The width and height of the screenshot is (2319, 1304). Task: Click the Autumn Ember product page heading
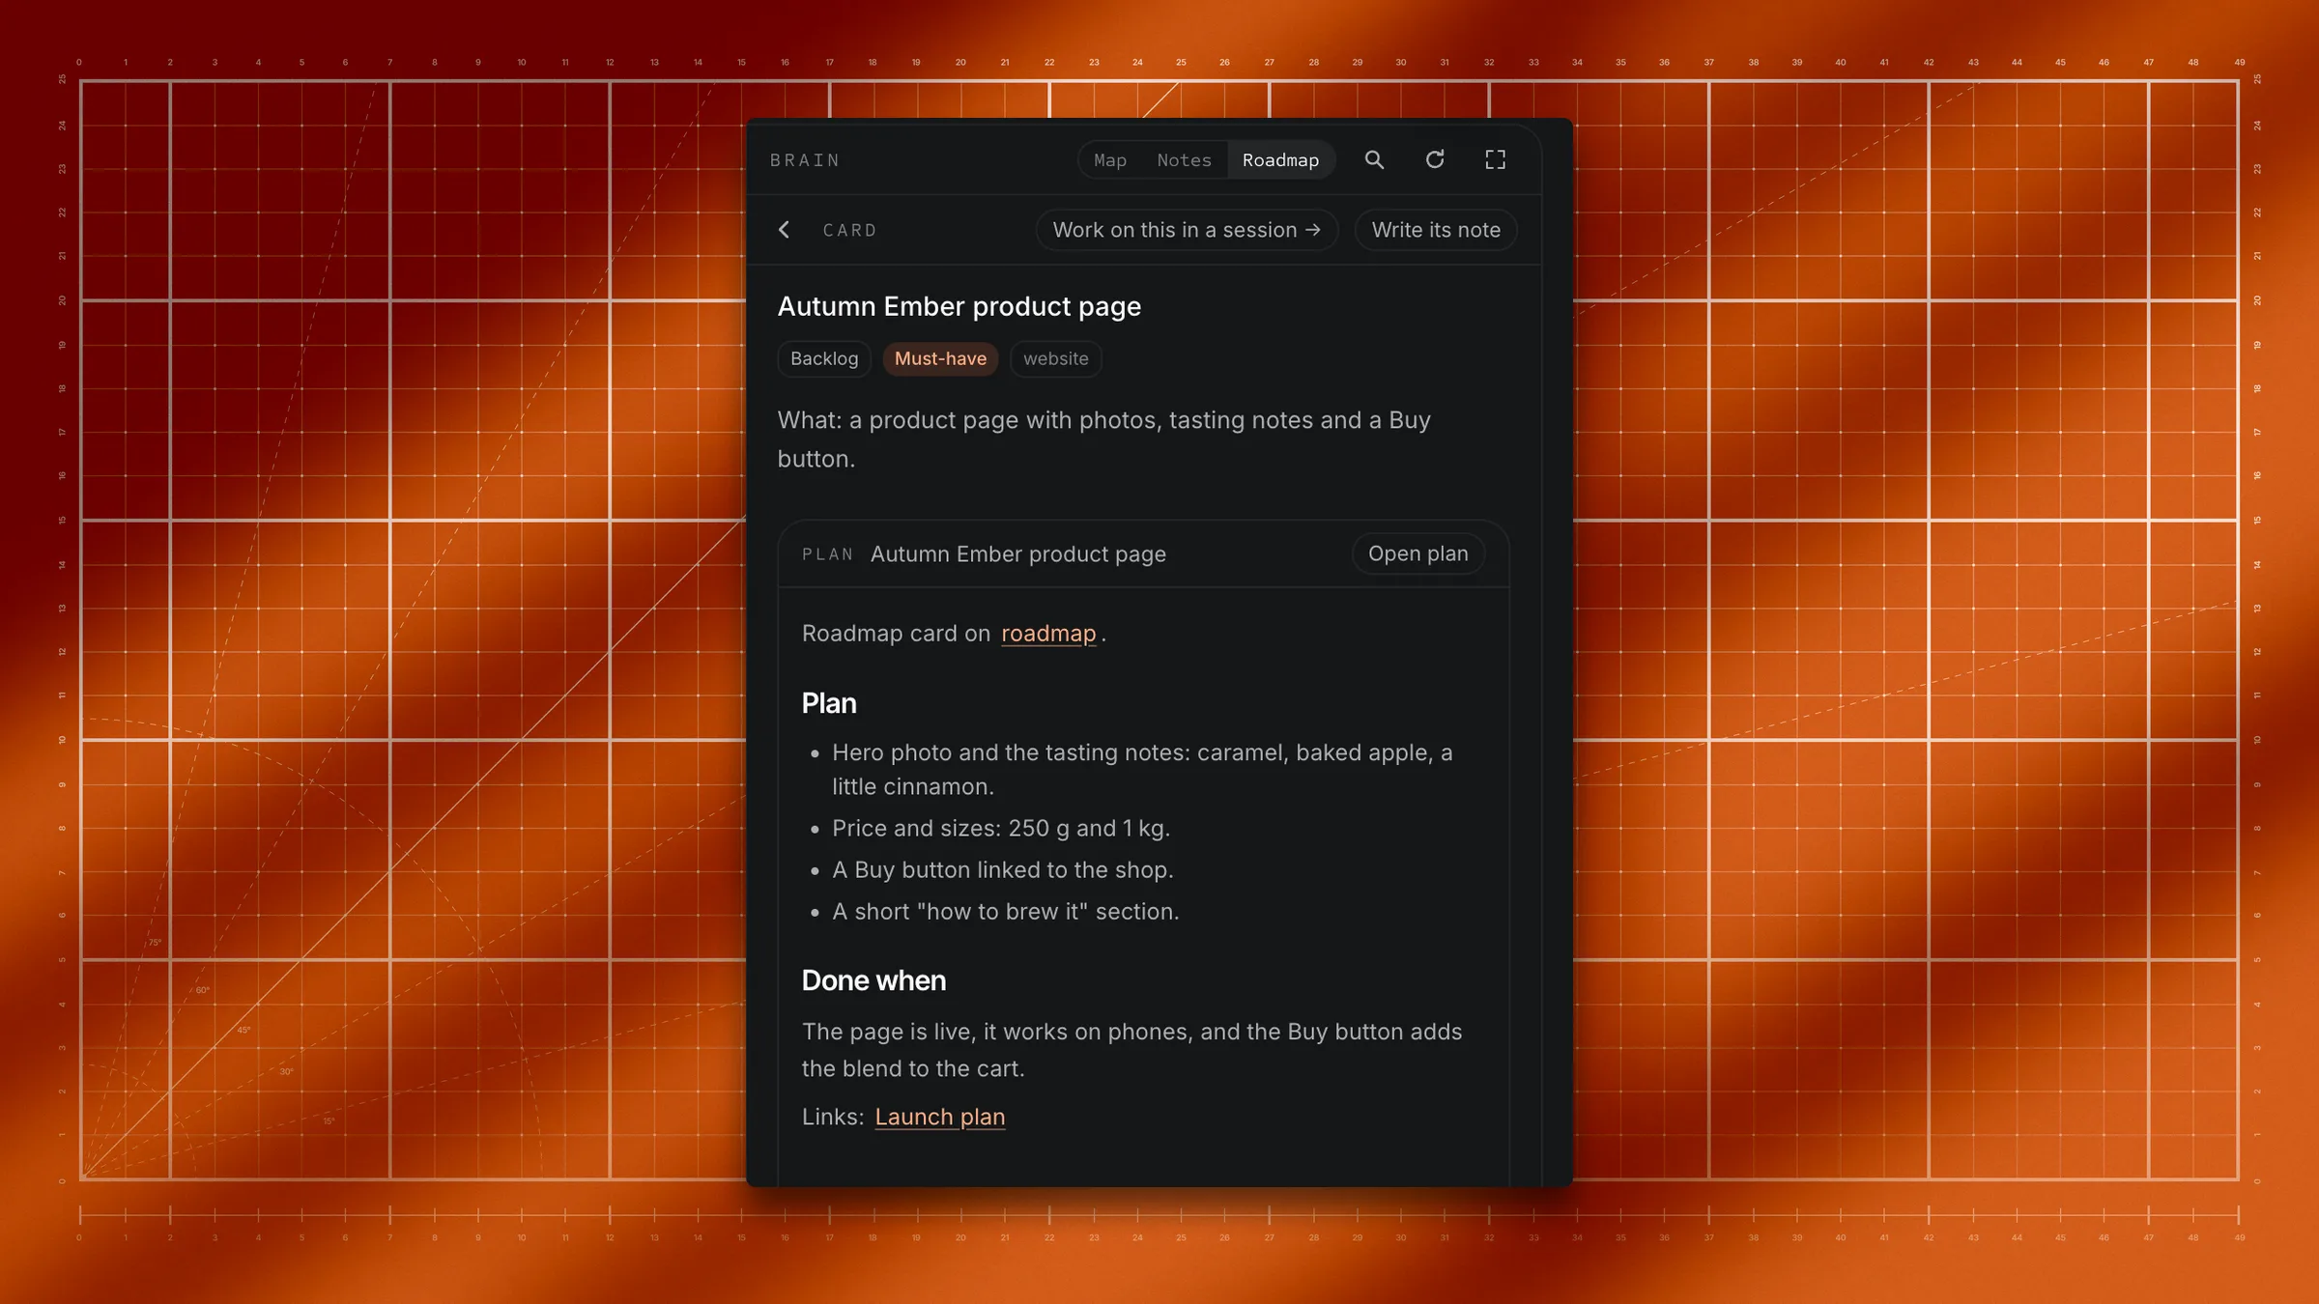pos(959,307)
